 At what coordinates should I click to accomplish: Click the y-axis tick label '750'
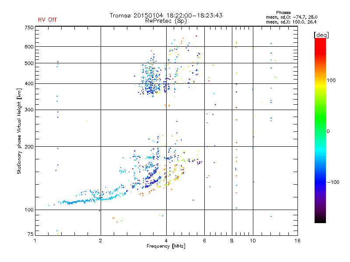pos(29,28)
